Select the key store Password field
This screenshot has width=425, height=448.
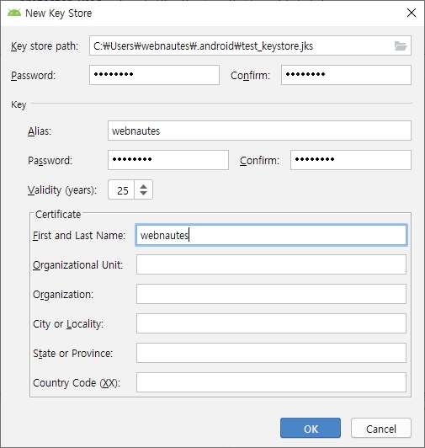[154, 75]
